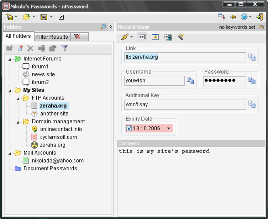Open the Expiry Date dropdown arrow
This screenshot has height=219, width=268.
point(168,129)
